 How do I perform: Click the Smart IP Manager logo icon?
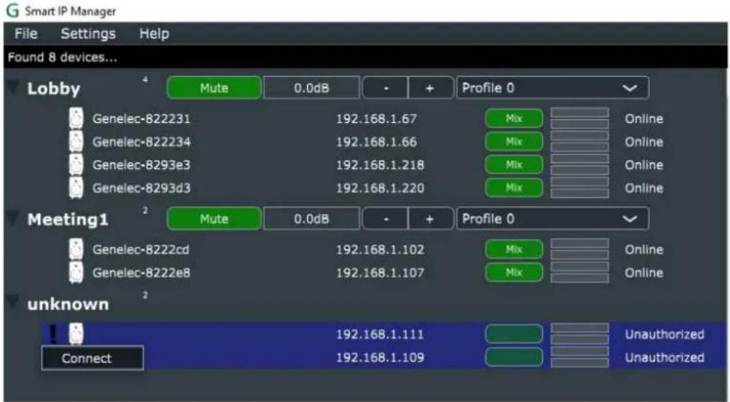pyautogui.click(x=12, y=10)
